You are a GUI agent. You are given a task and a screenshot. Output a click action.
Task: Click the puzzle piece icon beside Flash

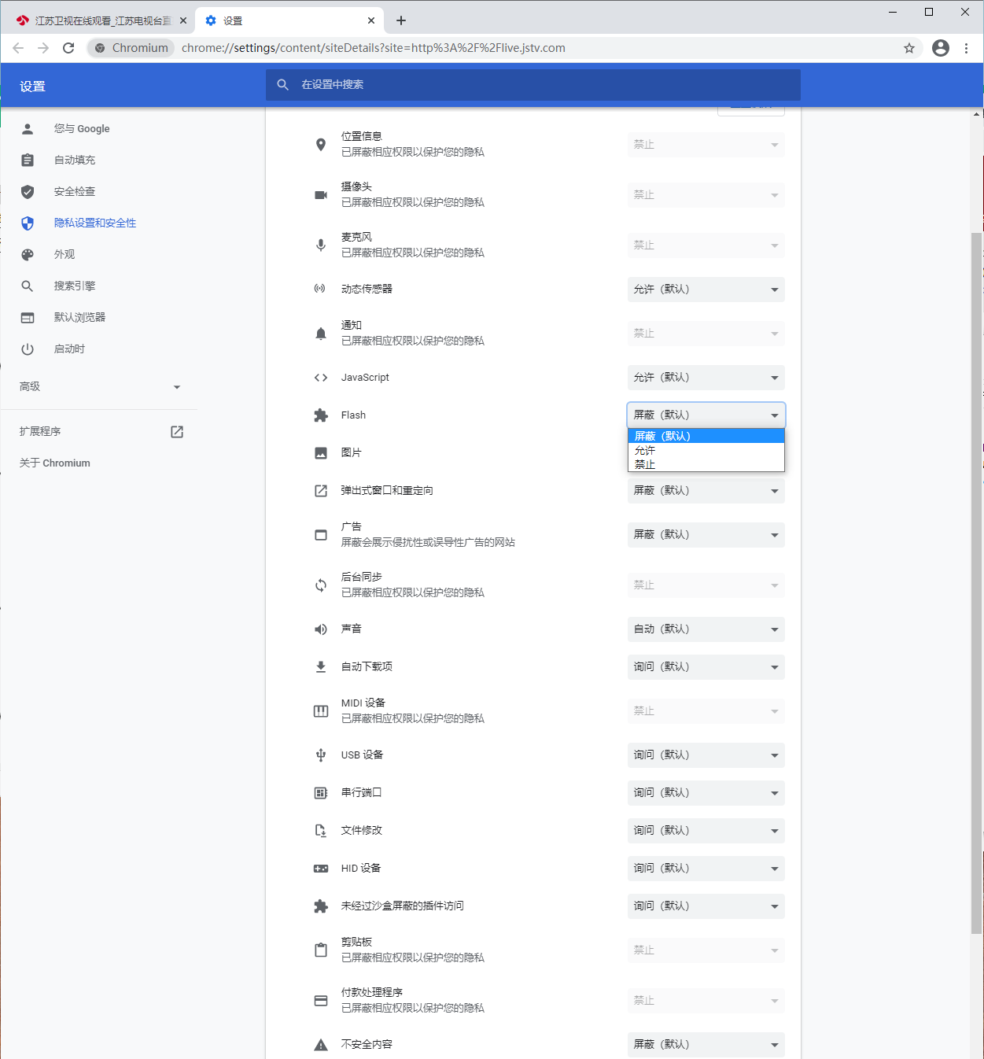click(321, 415)
